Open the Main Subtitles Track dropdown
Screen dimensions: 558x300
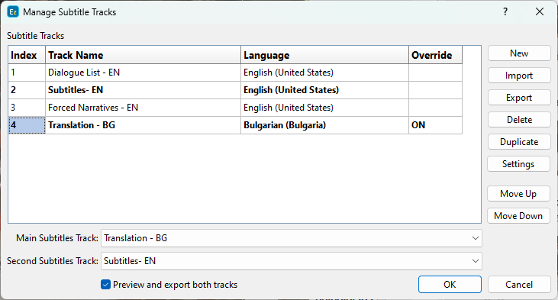click(292, 238)
